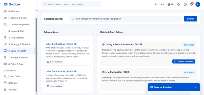Click scales icon beside Li v. Startup Ltd.
This screenshot has height=95, width=204.
104,72
